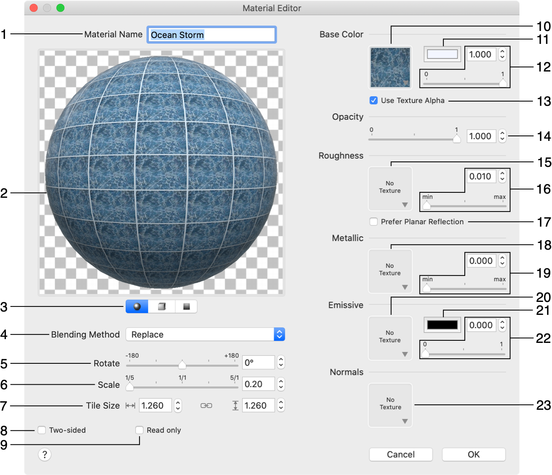
Task: Select the cube preview shape
Action: pos(162,306)
